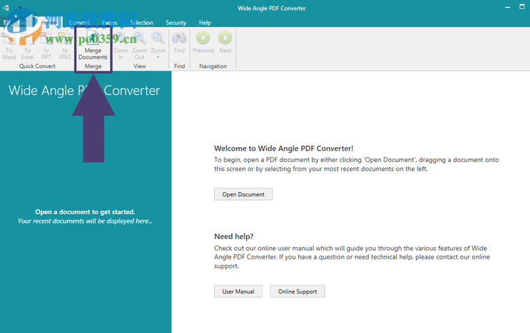Image resolution: width=530 pixels, height=333 pixels.
Task: Open the quick access toolbar dropdown
Action: [20, 7]
